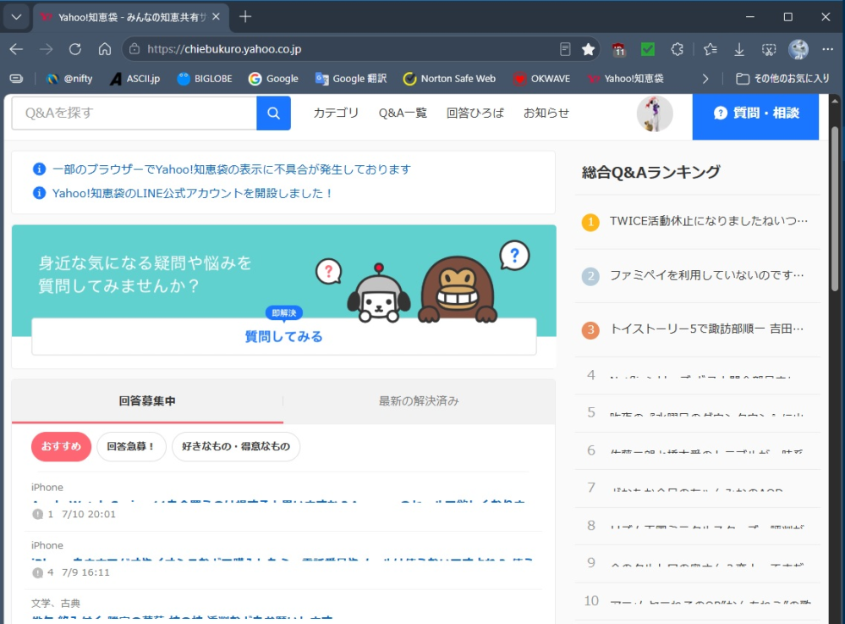Open the お知らせ menu item
Viewport: 845px width, 624px height.
click(546, 113)
